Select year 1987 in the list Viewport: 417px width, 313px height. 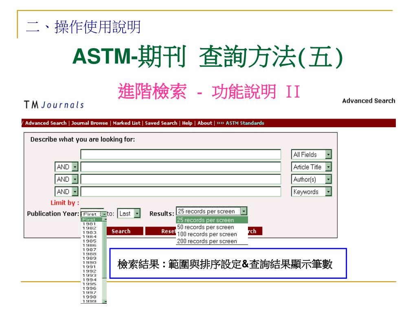pos(92,250)
